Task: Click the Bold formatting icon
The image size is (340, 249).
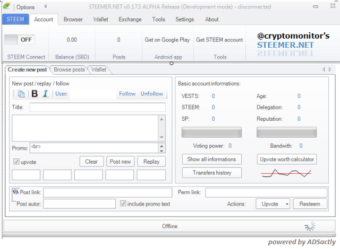Action: coord(35,94)
